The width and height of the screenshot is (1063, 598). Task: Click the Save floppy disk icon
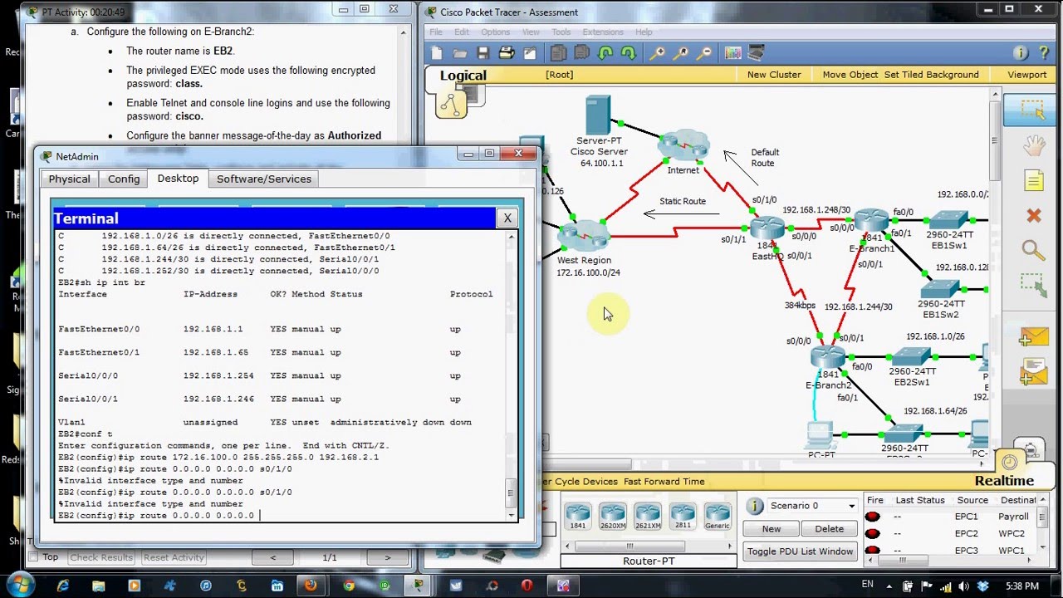(483, 53)
